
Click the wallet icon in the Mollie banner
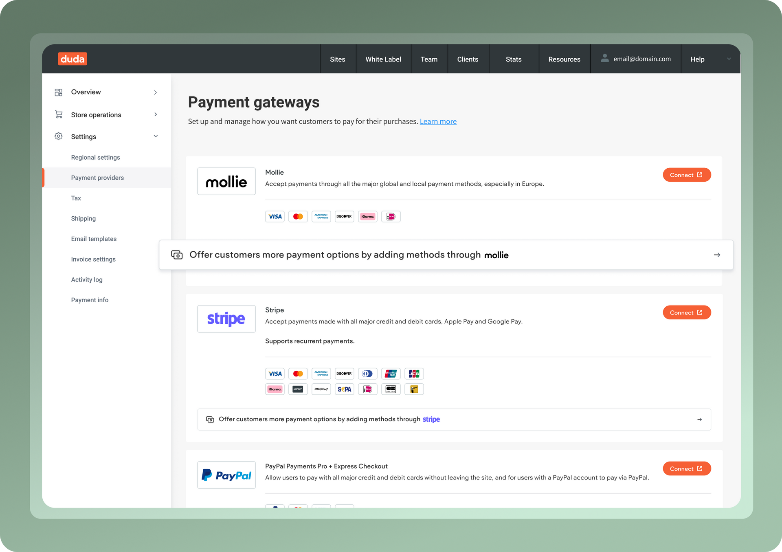[177, 255]
